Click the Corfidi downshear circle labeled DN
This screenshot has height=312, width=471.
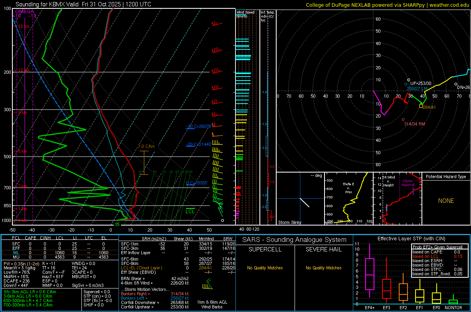(456, 84)
